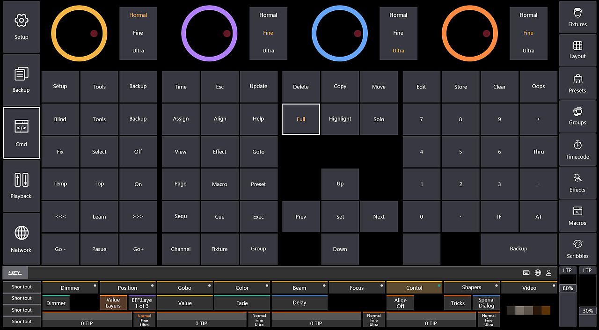599x330 pixels.
Task: Set orange encoder resolution to Normal
Action: tap(528, 15)
